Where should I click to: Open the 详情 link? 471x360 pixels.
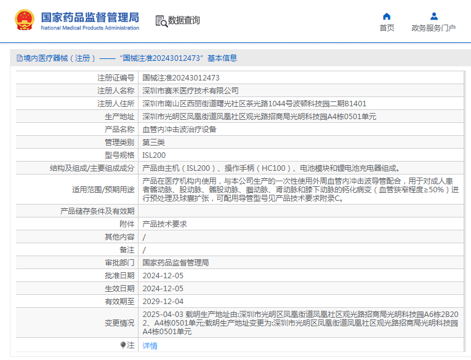(150, 346)
